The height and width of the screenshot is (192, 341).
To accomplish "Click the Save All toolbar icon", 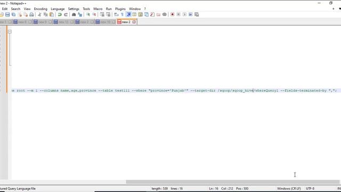I will [x=13, y=14].
